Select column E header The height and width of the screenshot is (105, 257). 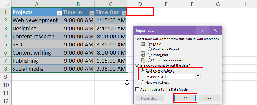tap(166, 4)
